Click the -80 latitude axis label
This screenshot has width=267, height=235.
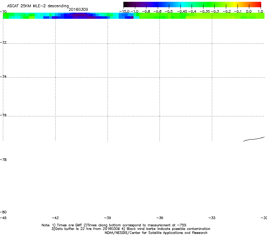tap(3, 212)
